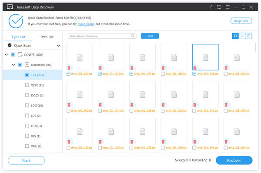Focus the name or path search field
Screen dimensions: 261x173
[x=102, y=36]
